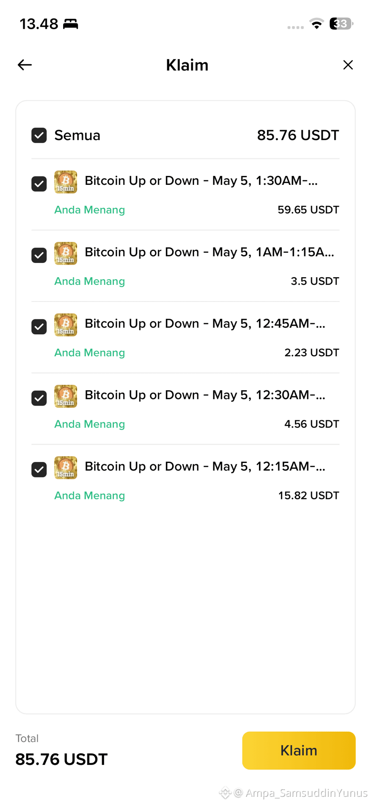Tap Bitcoin 15min icon for 12:45AM market
The image size is (371, 804).
point(65,325)
